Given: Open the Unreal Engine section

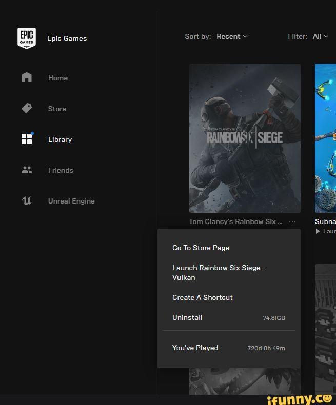Looking at the screenshot, I should [x=72, y=201].
